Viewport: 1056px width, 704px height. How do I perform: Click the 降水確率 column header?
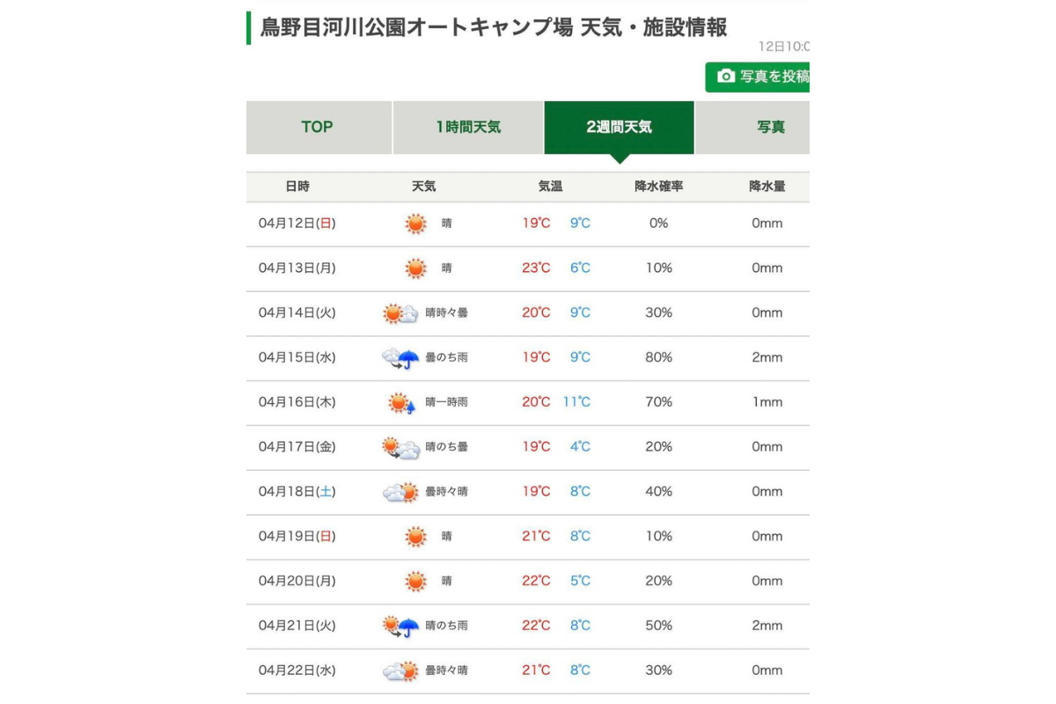[x=659, y=187]
